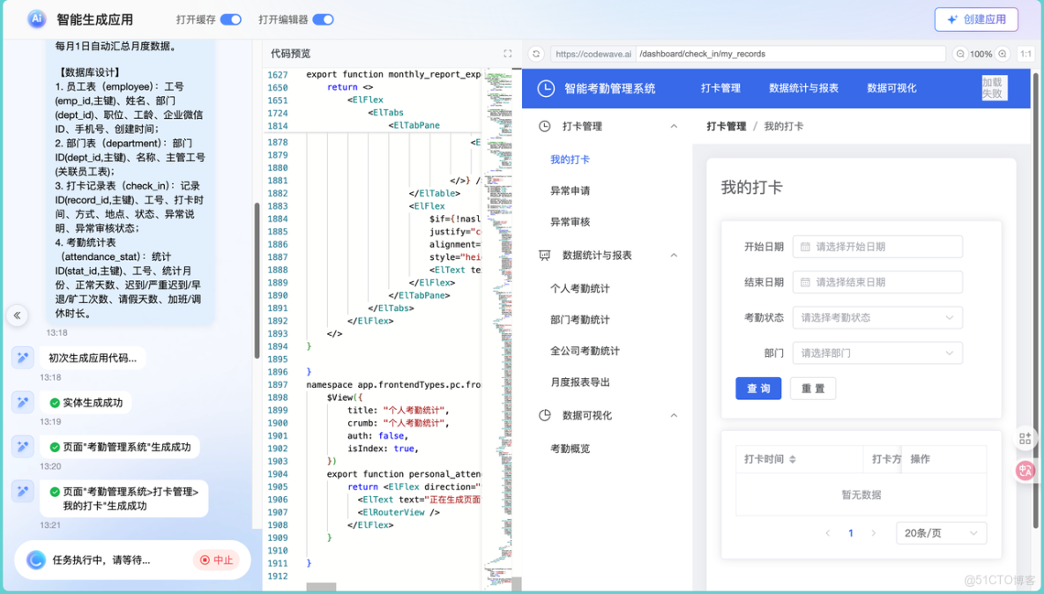
Task: Change page size via the 20条/页 dropdown
Action: point(941,532)
